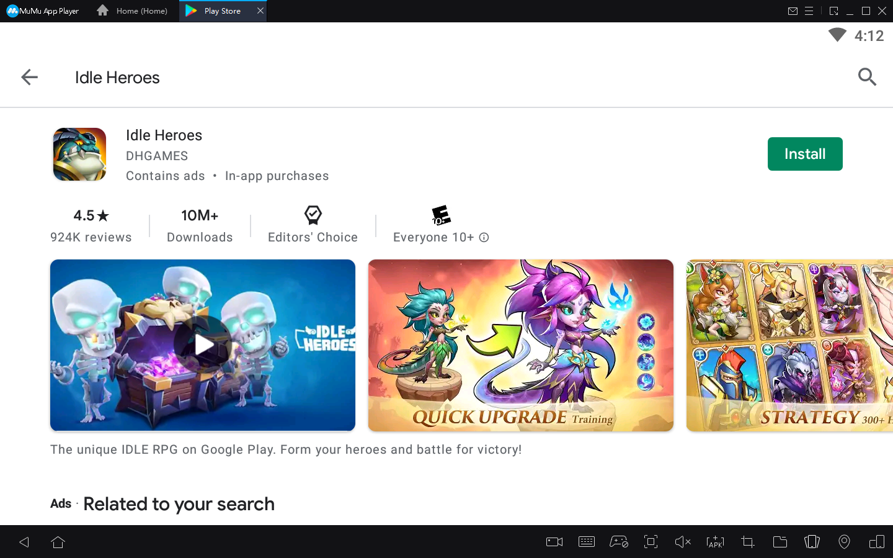Open the DHGAMES developer page
The width and height of the screenshot is (893, 558).
pyautogui.click(x=157, y=156)
